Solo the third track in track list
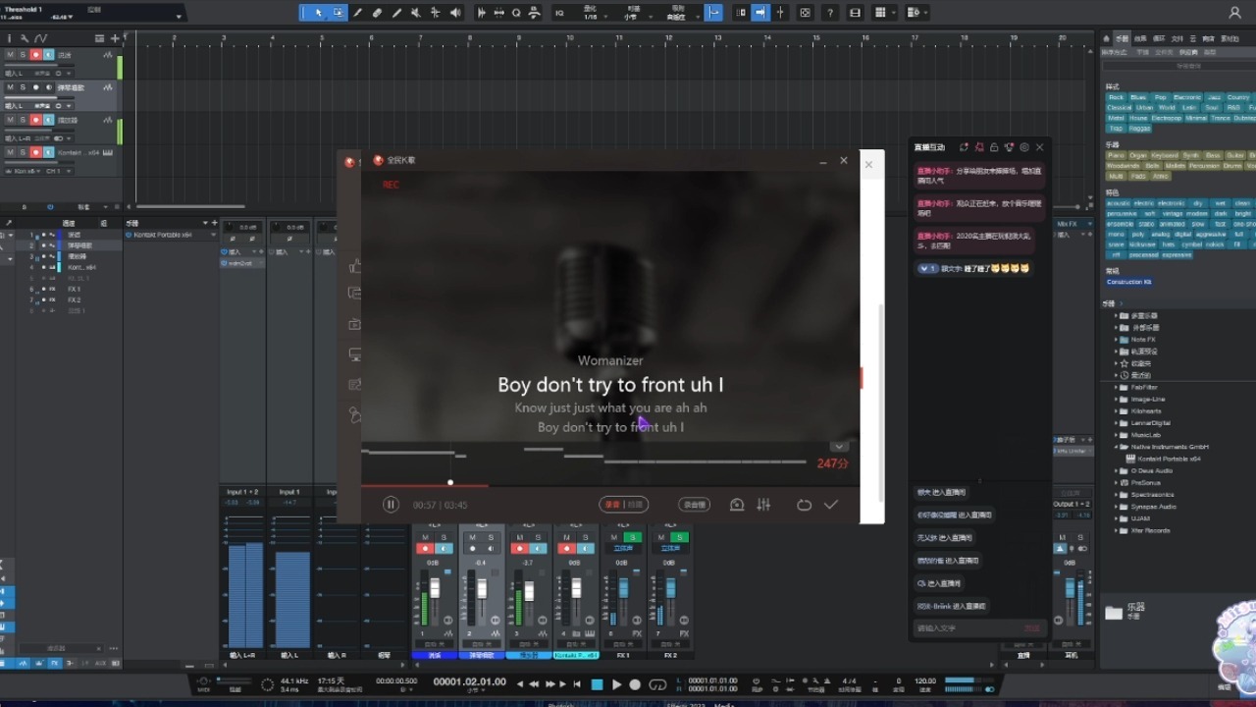 pos(23,120)
